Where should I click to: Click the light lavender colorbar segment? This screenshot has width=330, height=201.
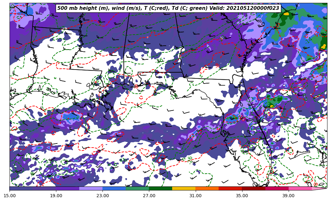pos(91,188)
